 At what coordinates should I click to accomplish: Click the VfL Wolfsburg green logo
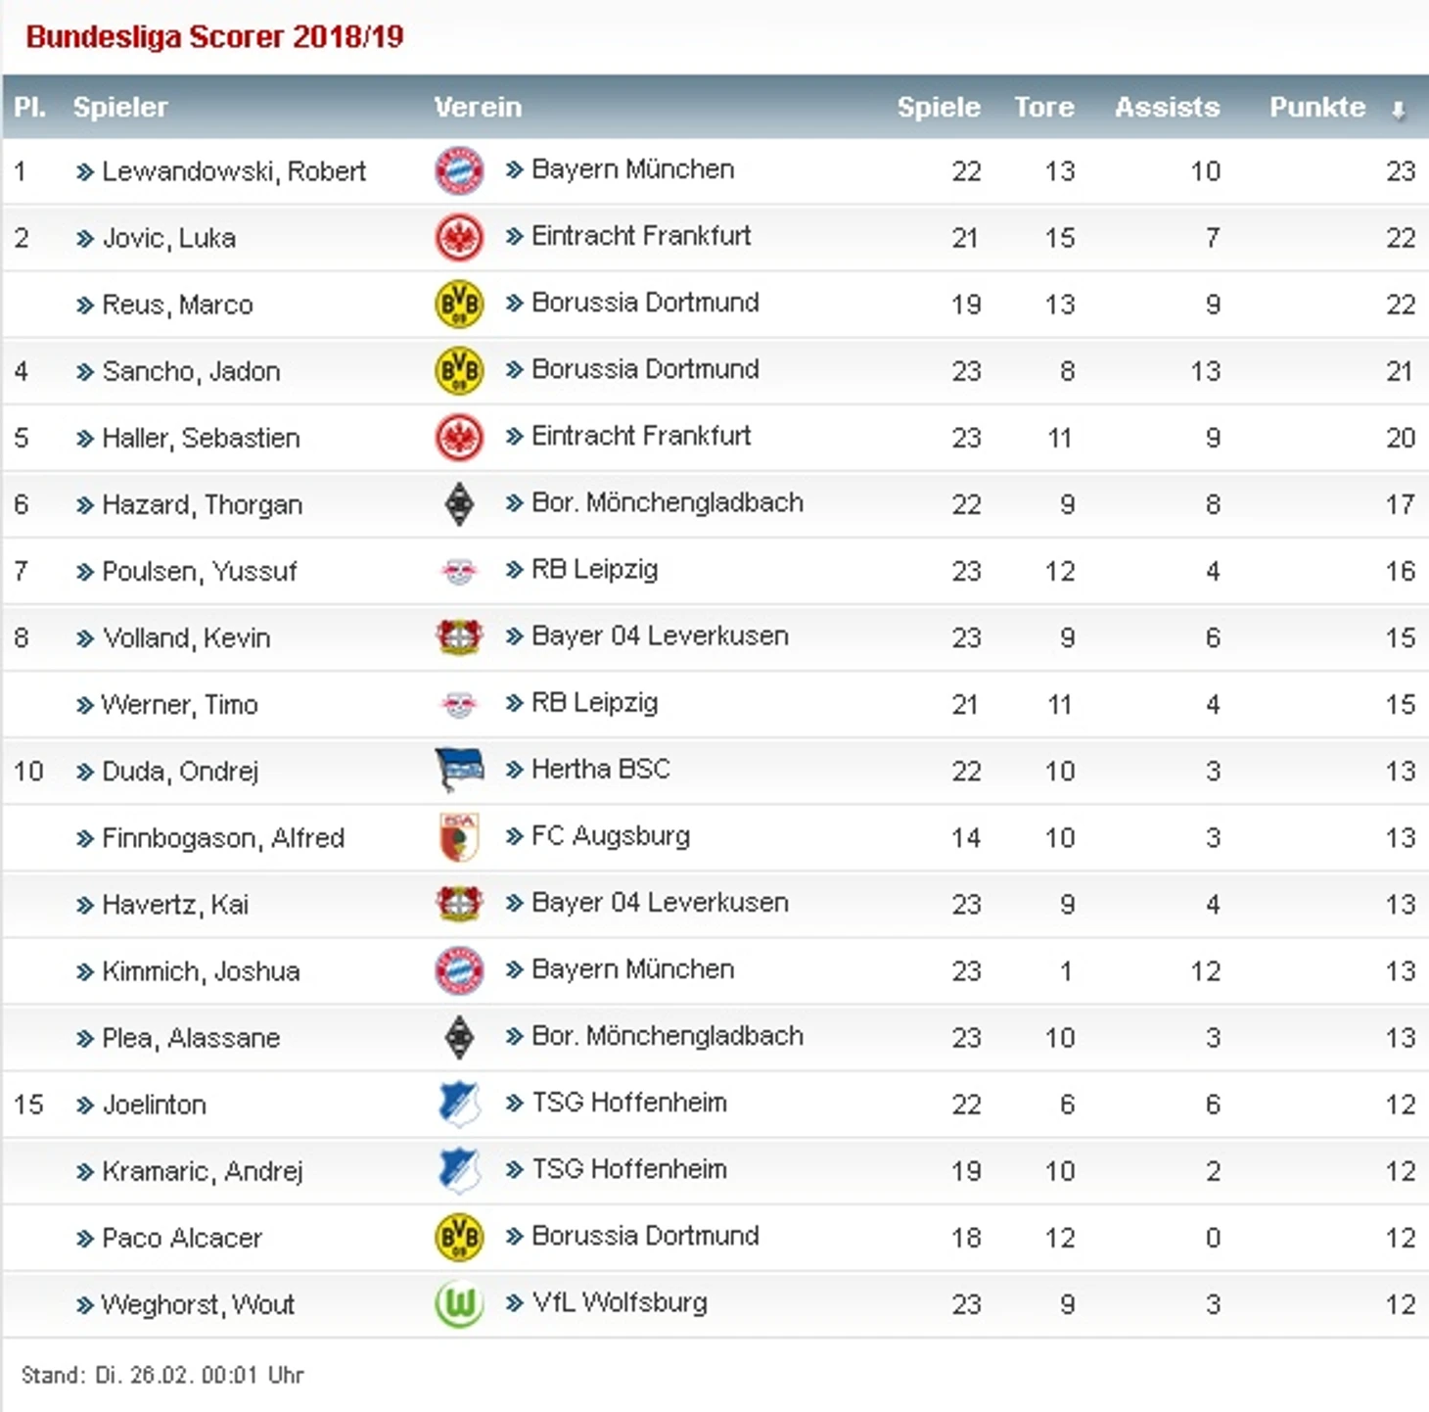coord(459,1304)
